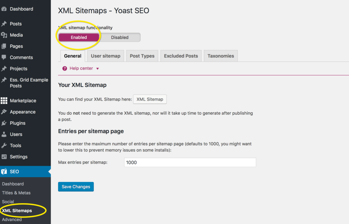
Task: Set XML sitemap functionality to Disabled
Action: pyautogui.click(x=120, y=37)
